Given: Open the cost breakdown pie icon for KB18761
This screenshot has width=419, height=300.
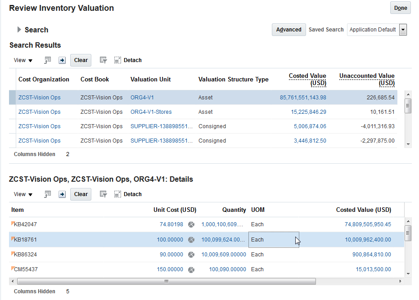Looking at the screenshot, I should (x=191, y=239).
